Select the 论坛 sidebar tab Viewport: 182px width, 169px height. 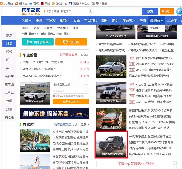point(9,44)
